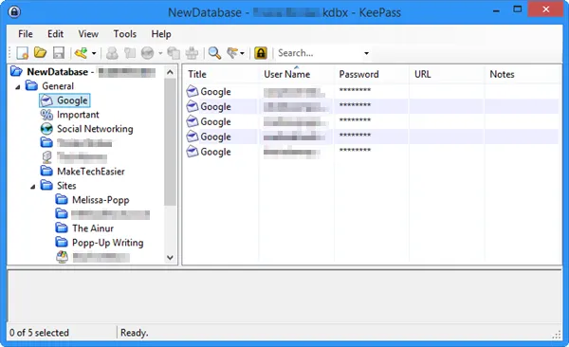569x347 pixels.
Task: Select the Popp-Up Writing folder
Action: (107, 243)
